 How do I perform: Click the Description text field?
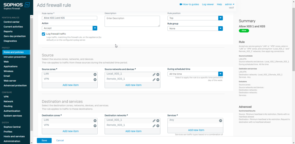point(132,21)
